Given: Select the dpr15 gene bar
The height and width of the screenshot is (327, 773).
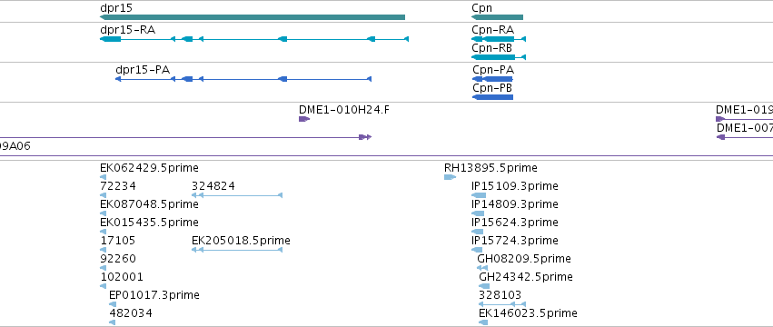Looking at the screenshot, I should pos(253,17).
